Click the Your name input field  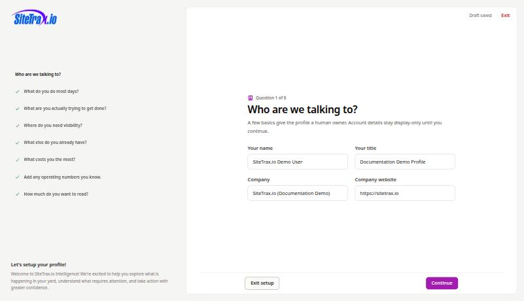pyautogui.click(x=298, y=162)
